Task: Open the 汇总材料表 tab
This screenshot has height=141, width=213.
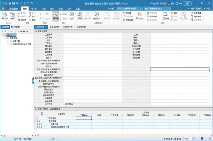Action: [68, 27]
